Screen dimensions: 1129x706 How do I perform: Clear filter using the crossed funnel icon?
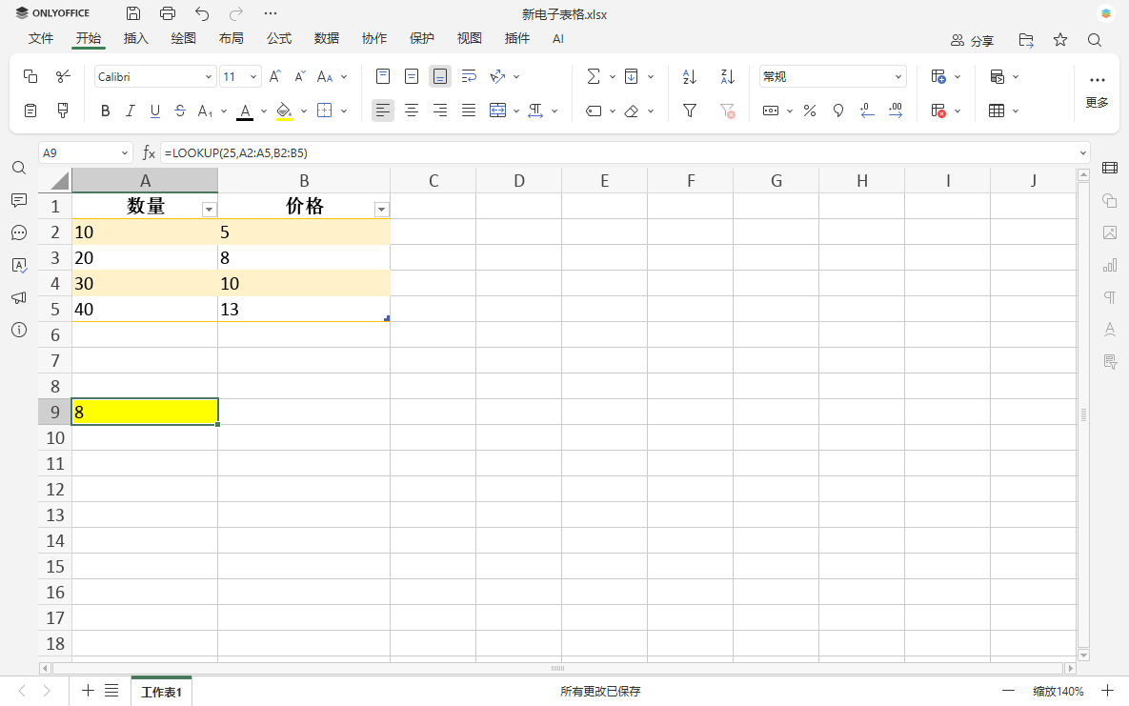pyautogui.click(x=727, y=111)
